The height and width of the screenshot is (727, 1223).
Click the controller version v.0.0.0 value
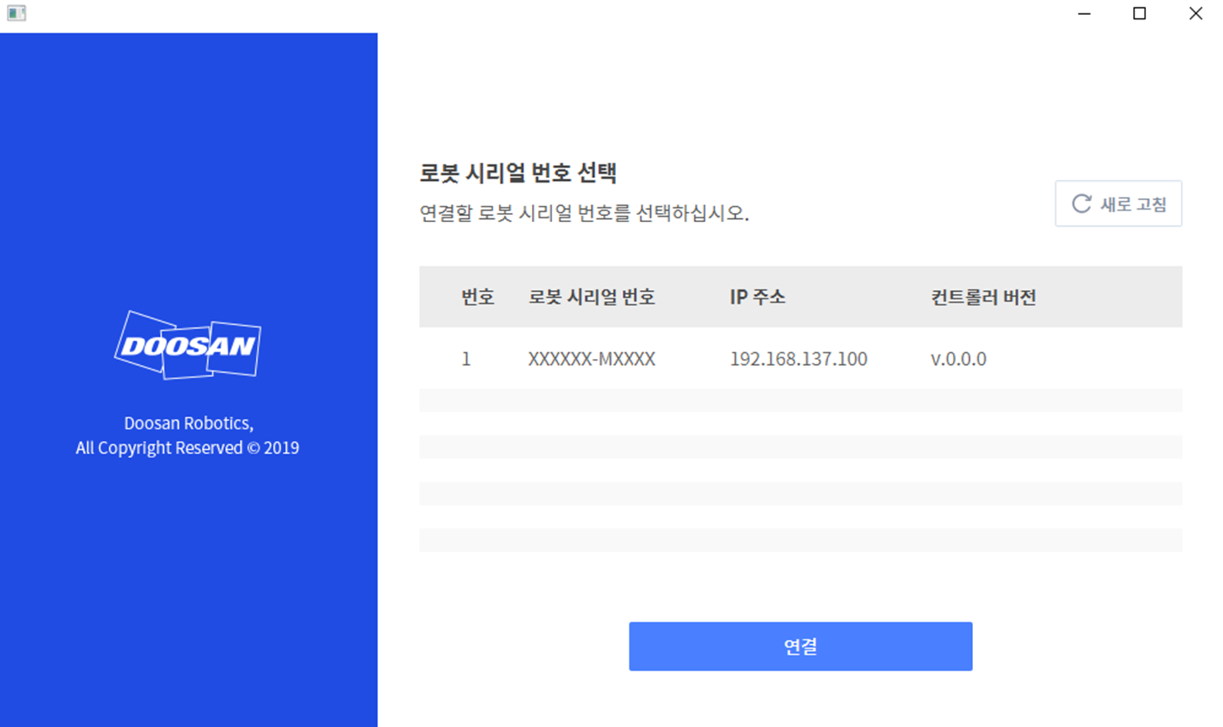tap(958, 359)
